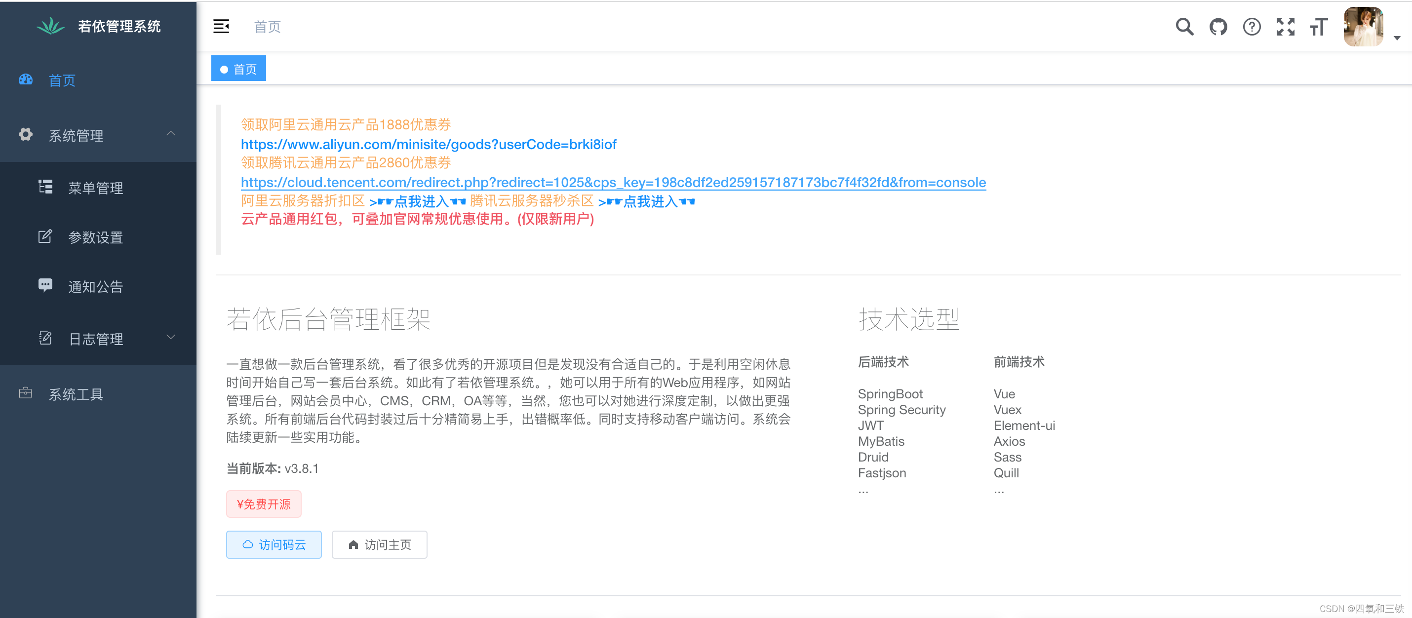Expand the 日志管理 submenu arrow
This screenshot has width=1412, height=618.
171,338
